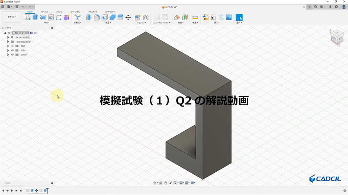Click the Insert Canvas image icon
348x195 pixels.
point(229,17)
